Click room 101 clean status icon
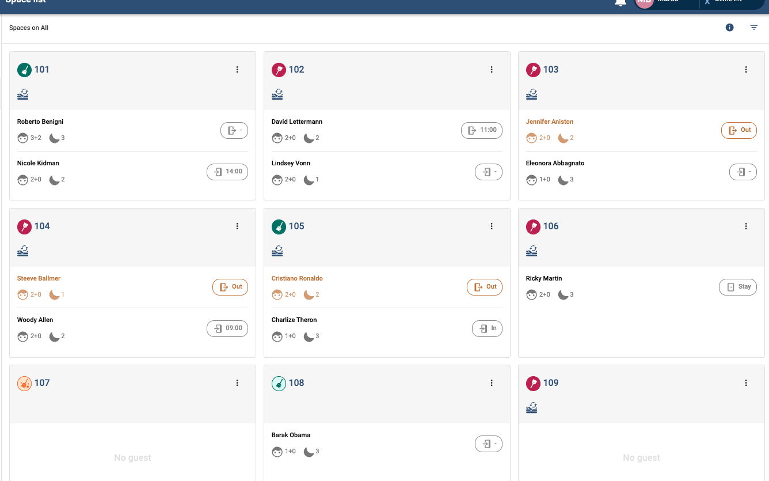The width and height of the screenshot is (769, 481). pyautogui.click(x=24, y=70)
